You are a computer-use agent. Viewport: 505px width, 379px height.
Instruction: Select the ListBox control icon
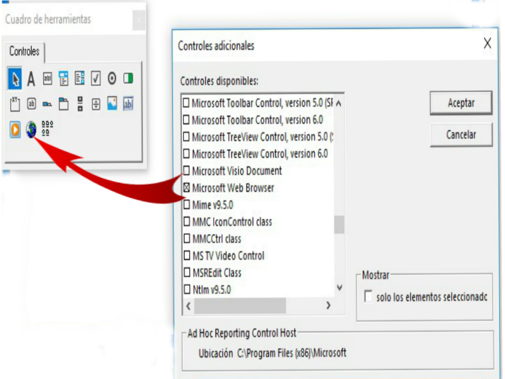[79, 78]
